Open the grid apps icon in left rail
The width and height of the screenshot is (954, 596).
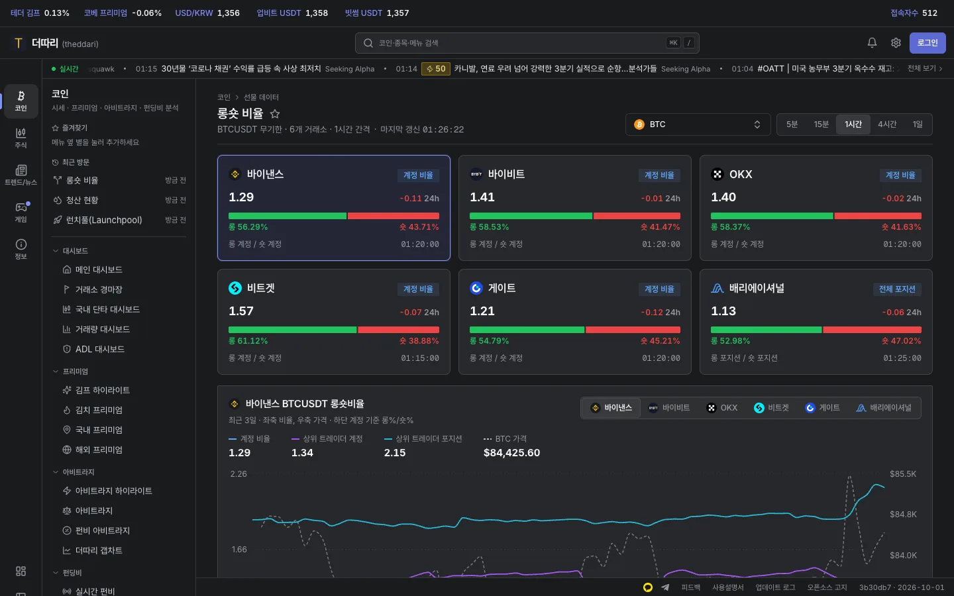(x=21, y=571)
